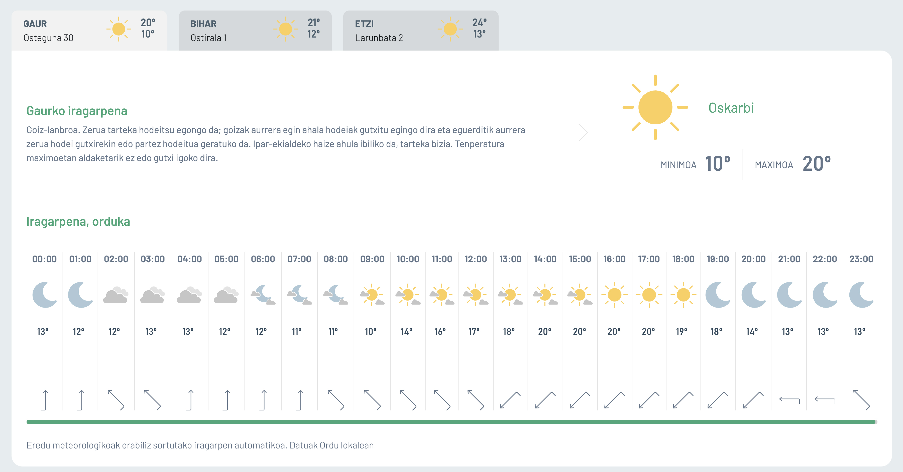Viewport: 903px width, 472px height.
Task: Click the 17:00 hour label
Action: (648, 259)
